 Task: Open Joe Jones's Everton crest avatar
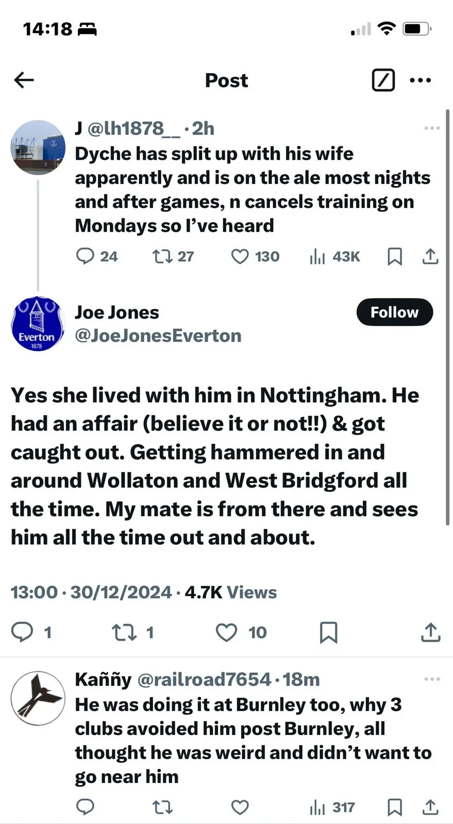click(x=38, y=323)
